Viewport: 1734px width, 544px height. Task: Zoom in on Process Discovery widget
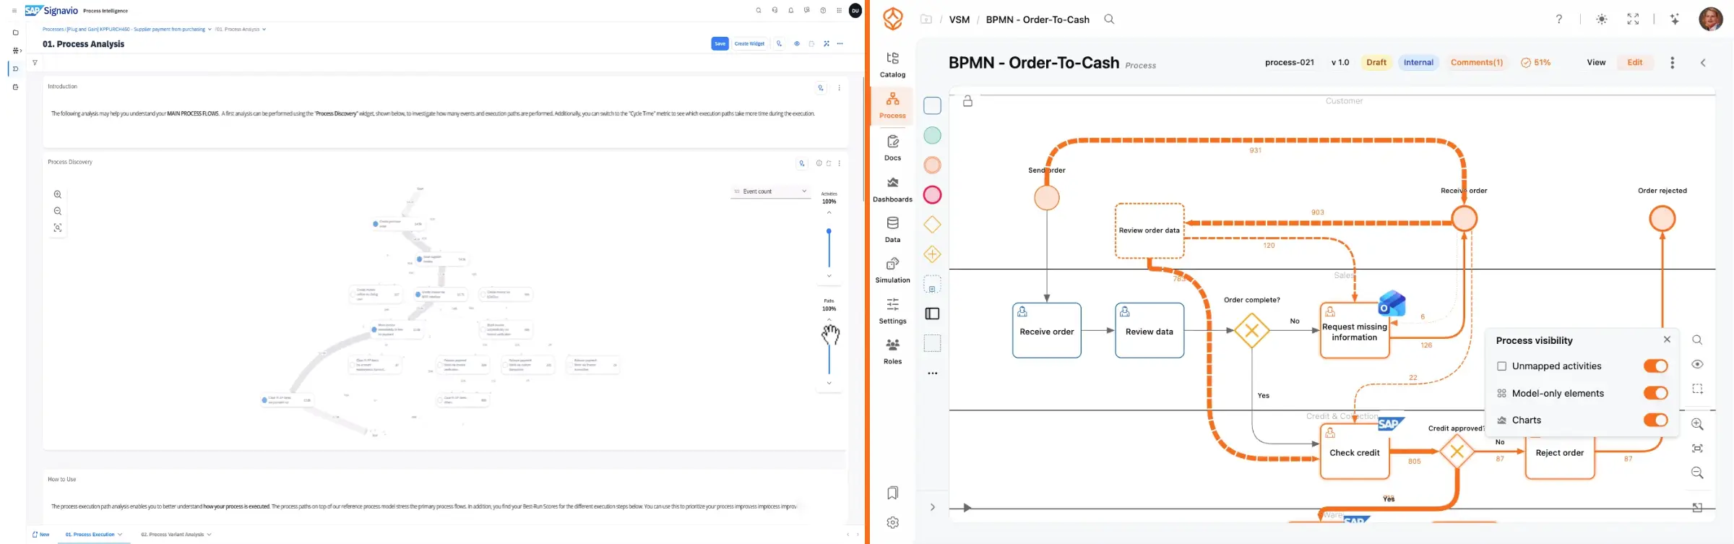click(x=58, y=194)
